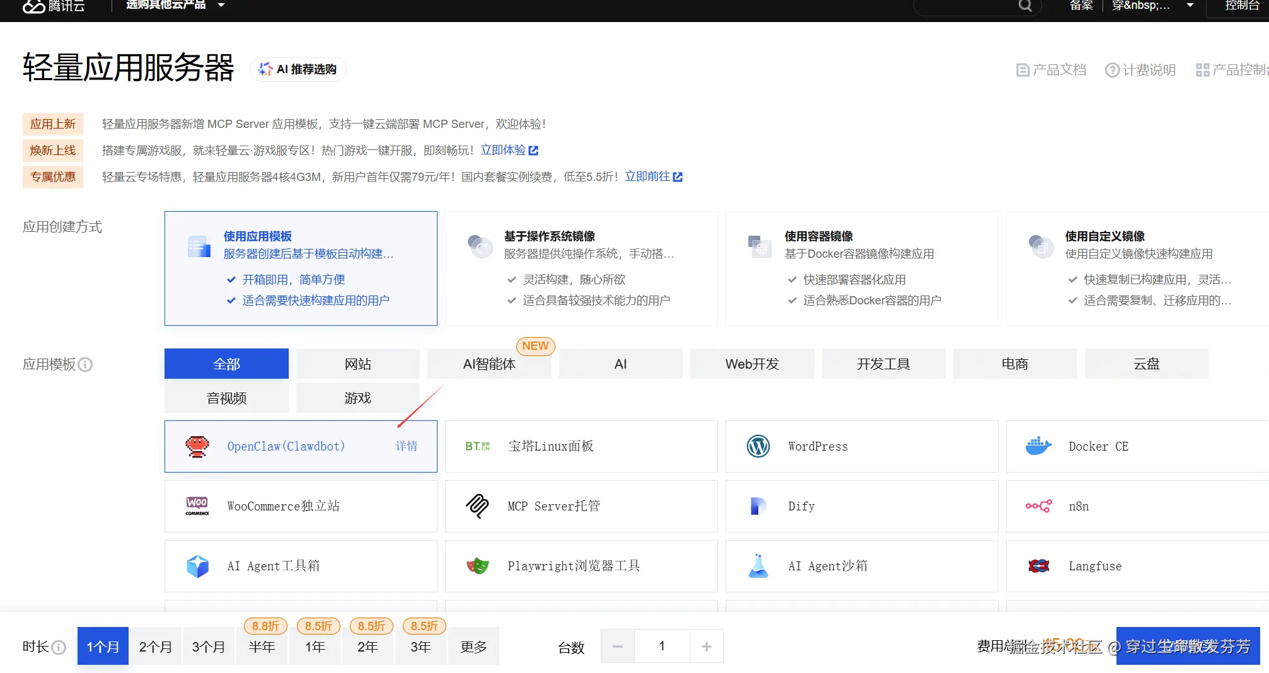
Task: Select 使用自定义镜像 creation method
Action: pyautogui.click(x=1137, y=268)
